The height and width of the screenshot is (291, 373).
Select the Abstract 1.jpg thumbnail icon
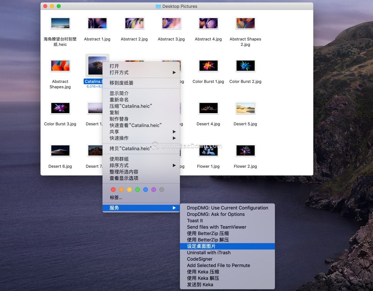coord(97,23)
